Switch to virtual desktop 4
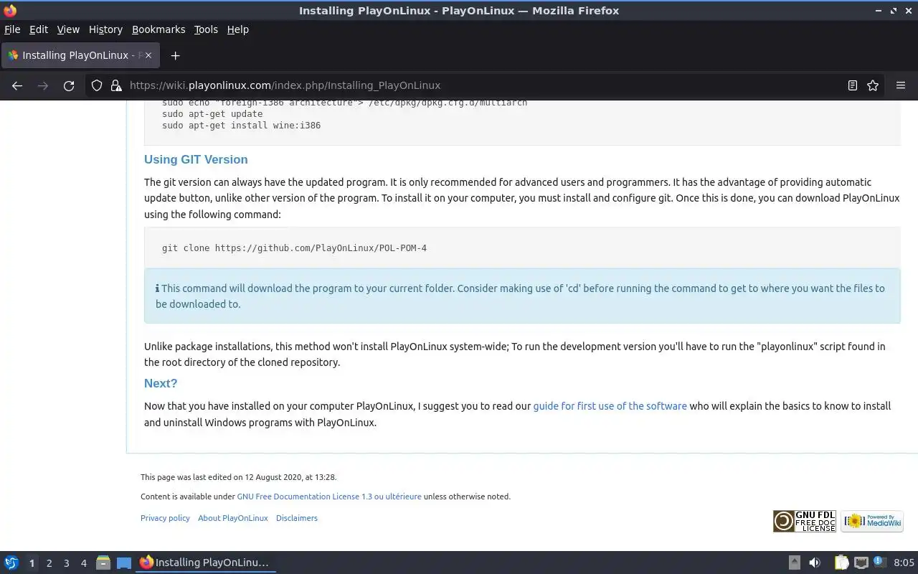918x574 pixels. [83, 563]
